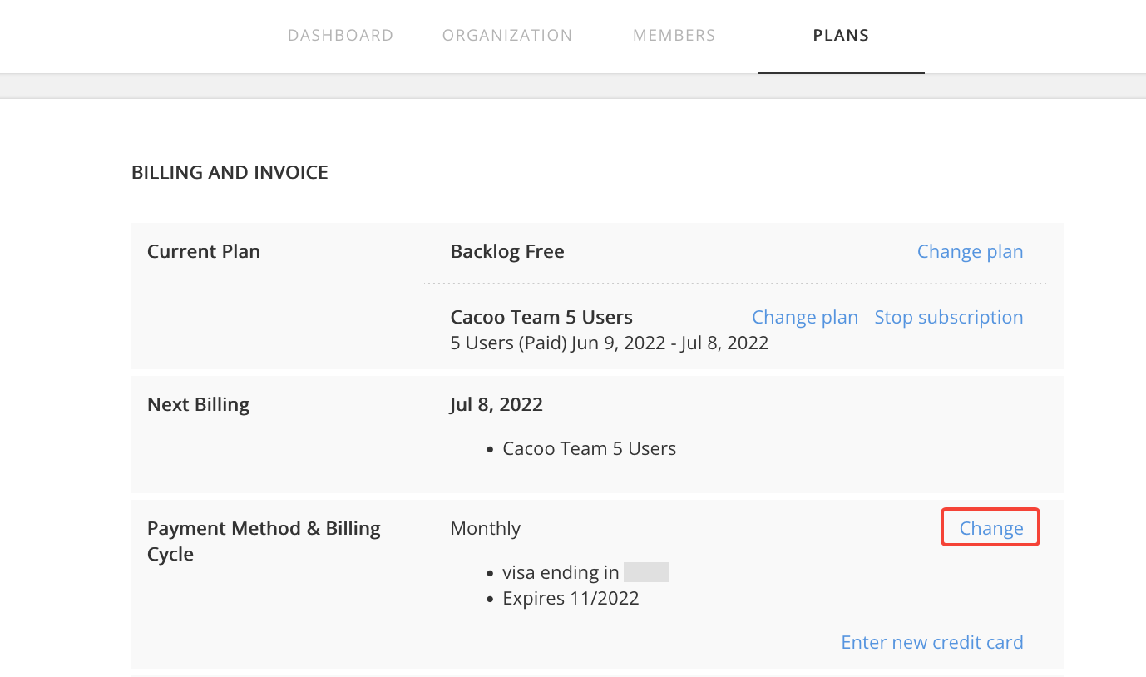1146x677 pixels.
Task: Click the Backlog Free plan name
Action: (x=507, y=251)
